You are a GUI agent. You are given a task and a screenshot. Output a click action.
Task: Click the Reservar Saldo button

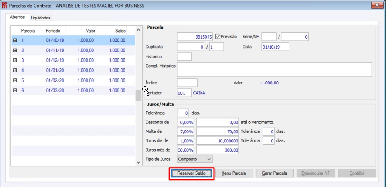[x=192, y=173]
